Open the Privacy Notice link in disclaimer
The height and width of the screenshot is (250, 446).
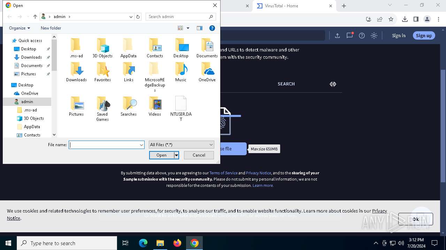click(259, 173)
